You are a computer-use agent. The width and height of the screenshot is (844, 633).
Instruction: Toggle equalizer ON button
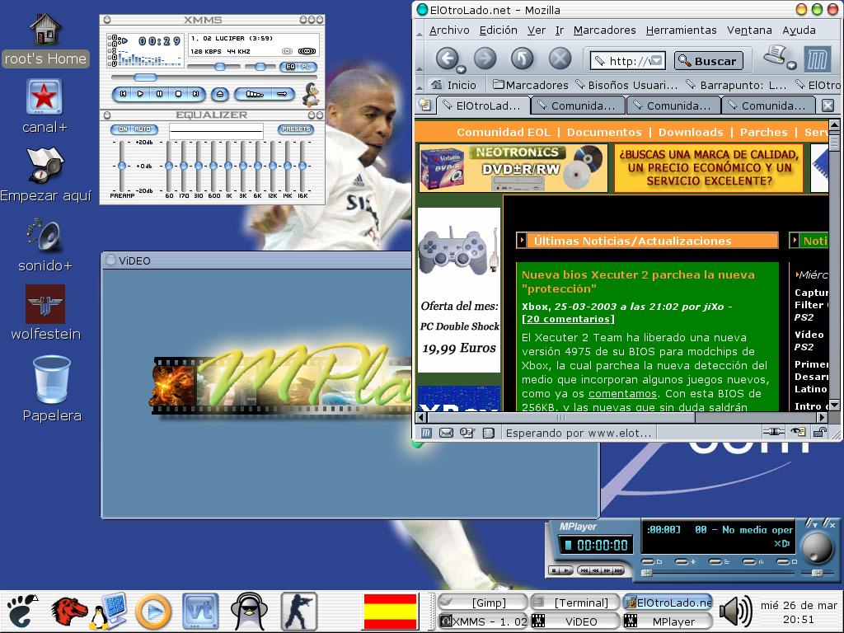124,129
